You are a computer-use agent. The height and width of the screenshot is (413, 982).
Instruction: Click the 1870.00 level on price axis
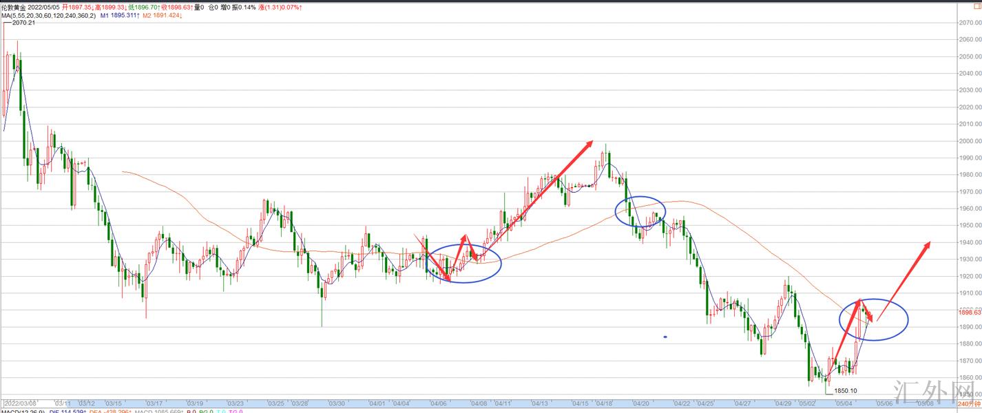coord(969,361)
